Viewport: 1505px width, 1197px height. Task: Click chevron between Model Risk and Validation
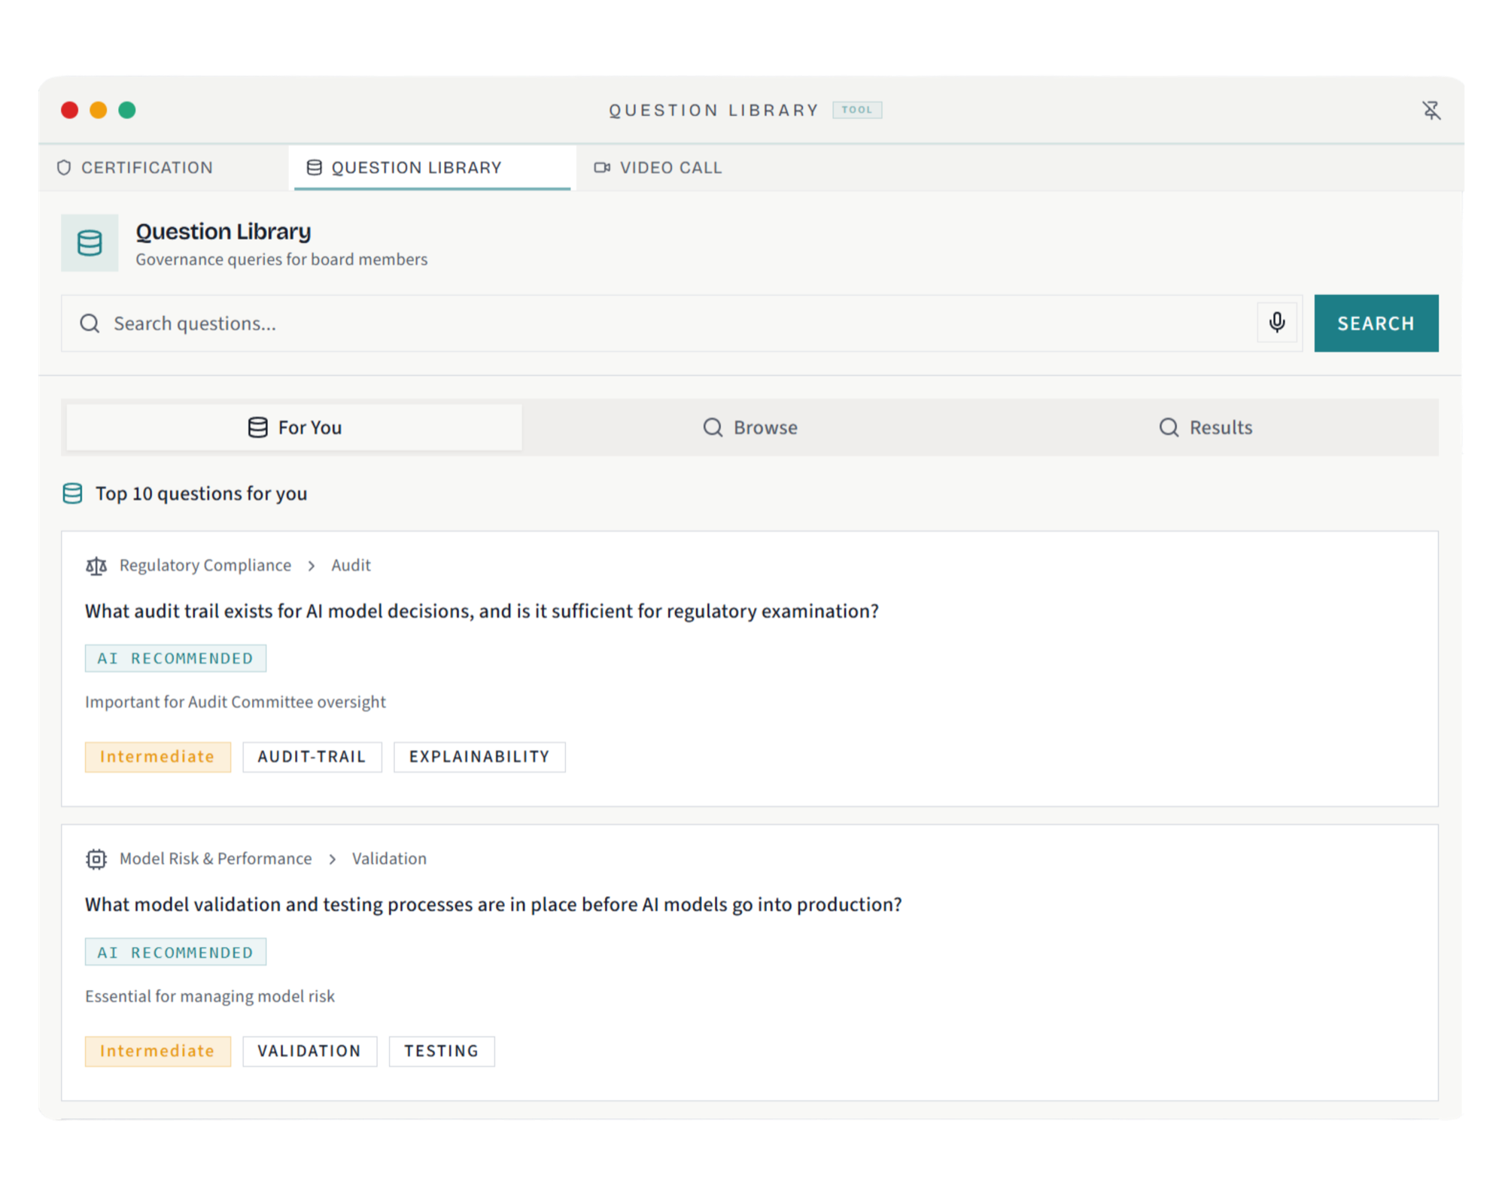pyautogui.click(x=332, y=859)
